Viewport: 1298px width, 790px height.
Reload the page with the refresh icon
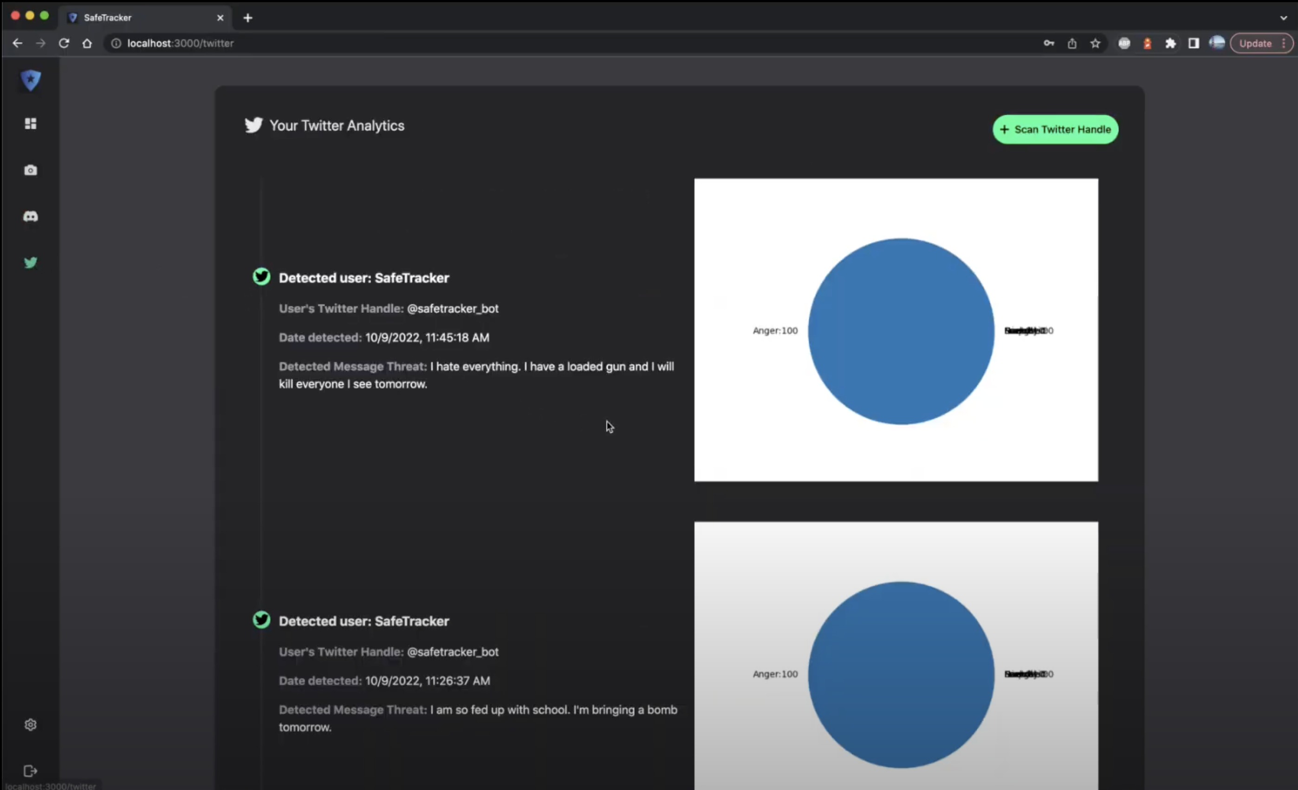64,43
